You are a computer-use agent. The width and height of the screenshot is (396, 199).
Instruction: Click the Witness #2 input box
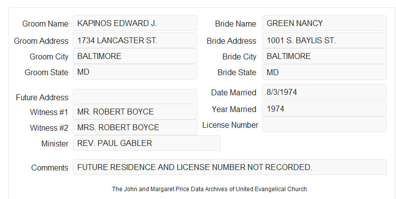pyautogui.click(x=135, y=127)
